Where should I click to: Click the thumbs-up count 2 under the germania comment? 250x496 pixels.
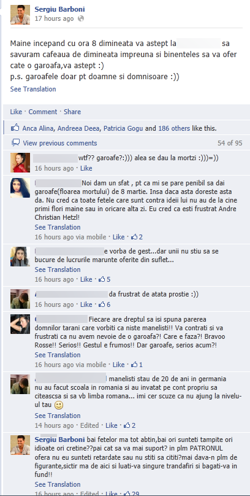(x=130, y=425)
